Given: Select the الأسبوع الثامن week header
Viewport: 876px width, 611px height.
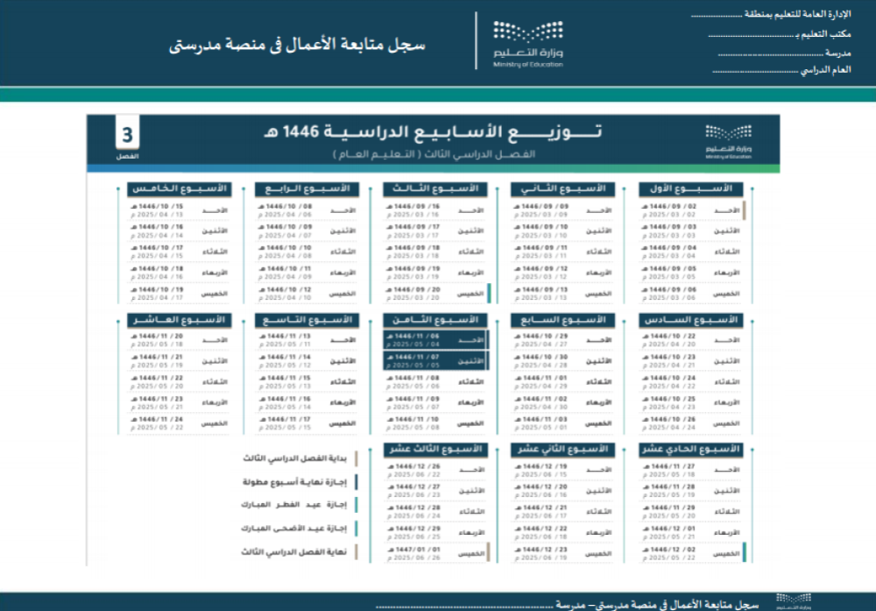Looking at the screenshot, I should pos(434,320).
